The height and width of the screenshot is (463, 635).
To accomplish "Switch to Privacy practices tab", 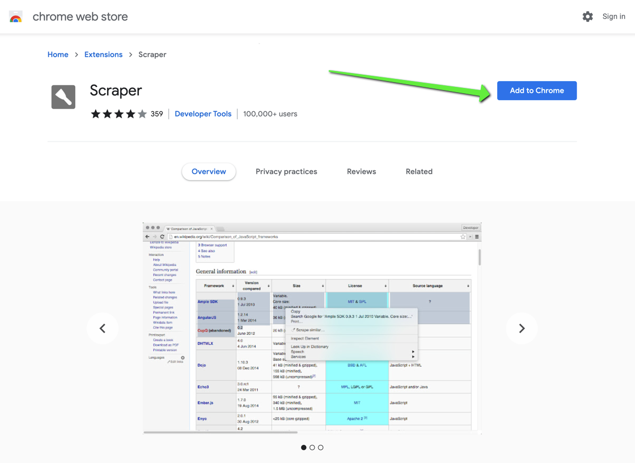I will 287,172.
